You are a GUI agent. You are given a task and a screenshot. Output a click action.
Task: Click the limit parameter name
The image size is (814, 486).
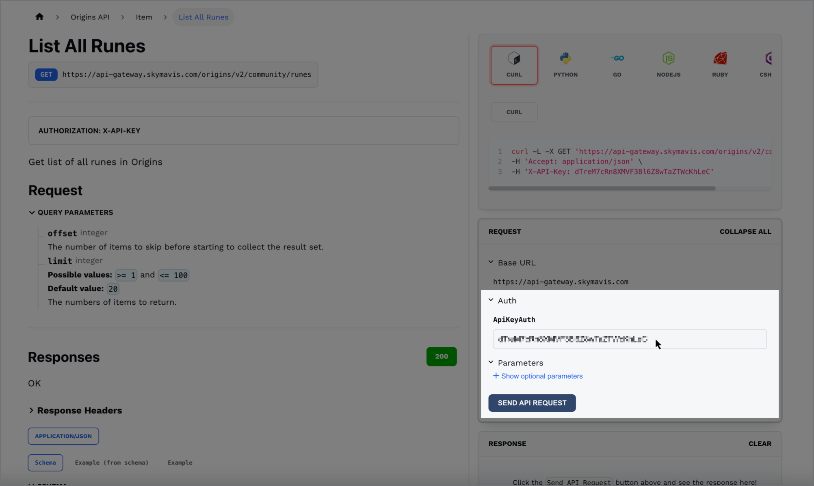pos(60,261)
